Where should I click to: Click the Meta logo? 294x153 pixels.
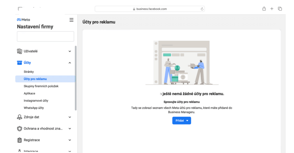pos(23,20)
